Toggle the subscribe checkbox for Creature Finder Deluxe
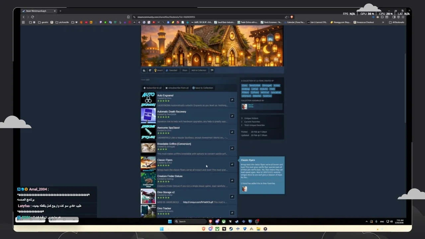The width and height of the screenshot is (425, 239). coord(232,181)
